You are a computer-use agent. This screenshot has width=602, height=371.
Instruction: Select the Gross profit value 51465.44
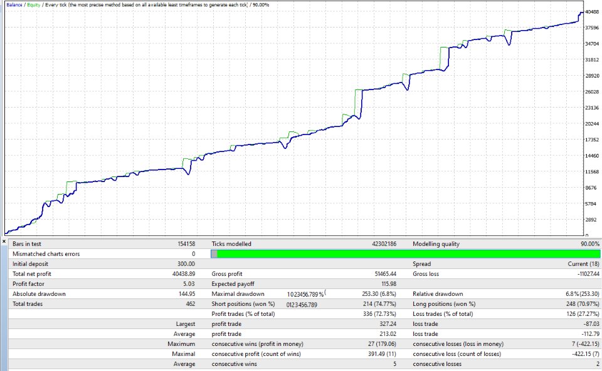coord(386,274)
